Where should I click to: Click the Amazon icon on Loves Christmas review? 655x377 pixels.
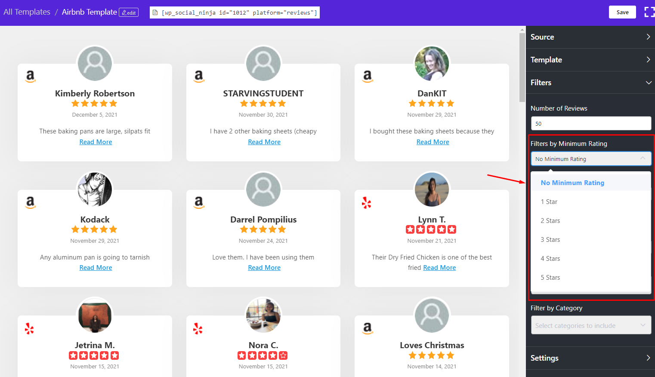tap(367, 328)
